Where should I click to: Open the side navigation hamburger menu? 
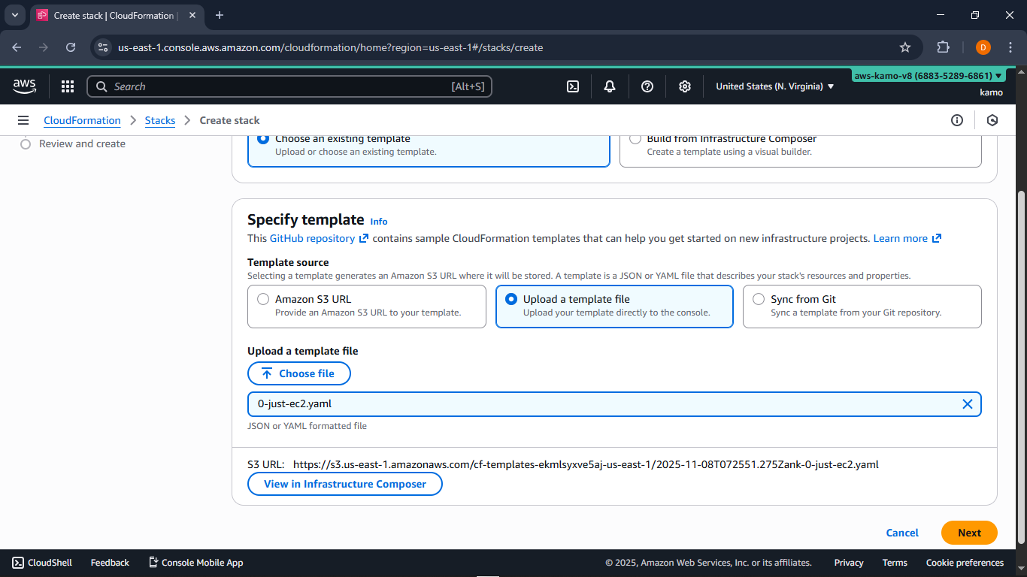tap(23, 120)
